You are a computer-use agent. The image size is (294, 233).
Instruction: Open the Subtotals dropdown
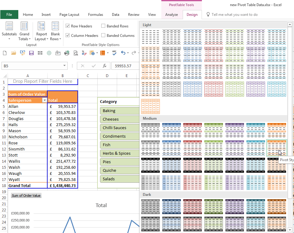[x=9, y=31]
